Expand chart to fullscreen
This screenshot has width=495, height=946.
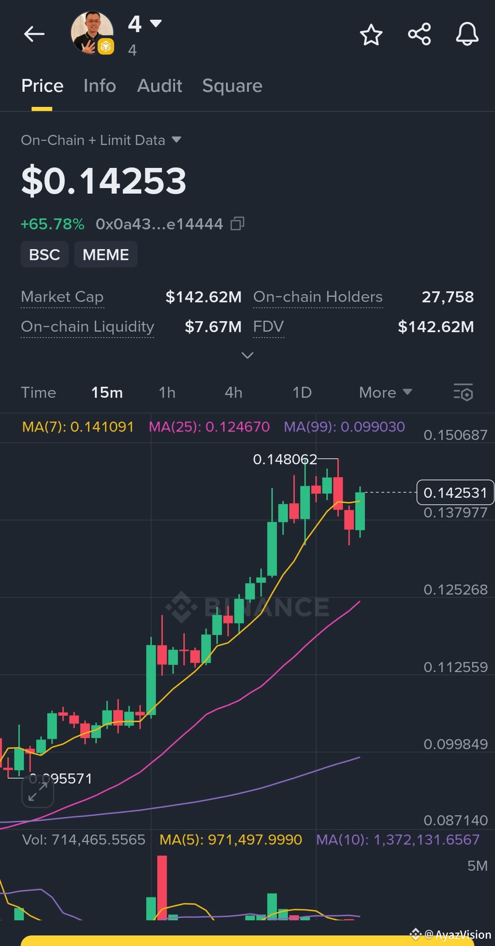coord(38,791)
